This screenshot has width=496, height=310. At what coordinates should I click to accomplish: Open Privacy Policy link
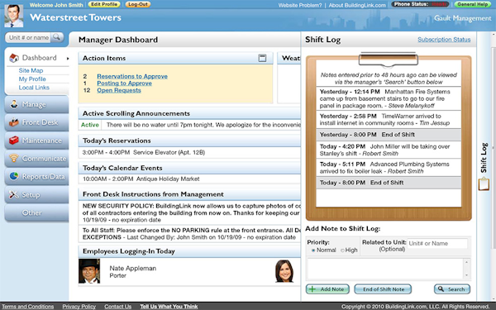79,306
